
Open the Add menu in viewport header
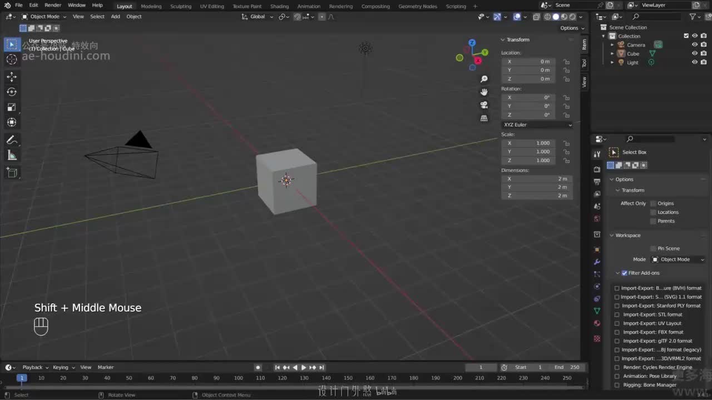click(x=115, y=17)
